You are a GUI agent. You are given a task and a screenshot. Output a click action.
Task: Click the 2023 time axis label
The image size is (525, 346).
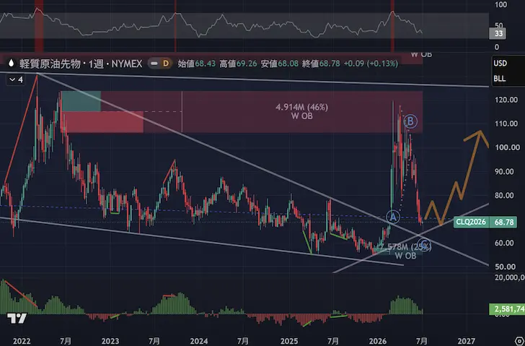110,341
